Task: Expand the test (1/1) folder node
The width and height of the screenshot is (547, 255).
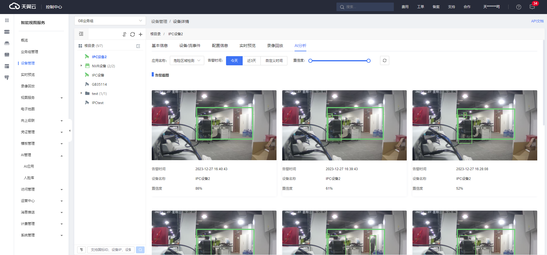Action: pos(81,93)
